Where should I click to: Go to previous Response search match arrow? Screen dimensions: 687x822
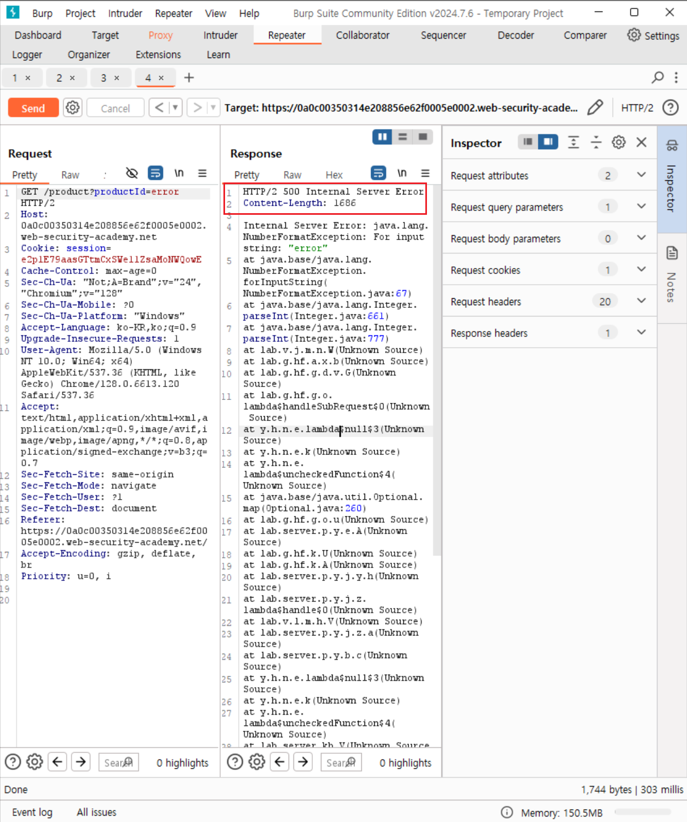pos(280,762)
